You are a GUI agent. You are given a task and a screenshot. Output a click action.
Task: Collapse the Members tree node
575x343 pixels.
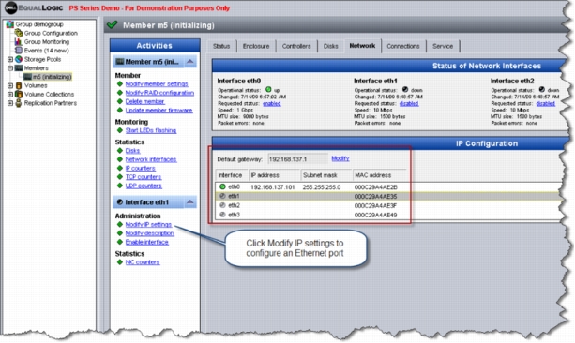point(10,67)
